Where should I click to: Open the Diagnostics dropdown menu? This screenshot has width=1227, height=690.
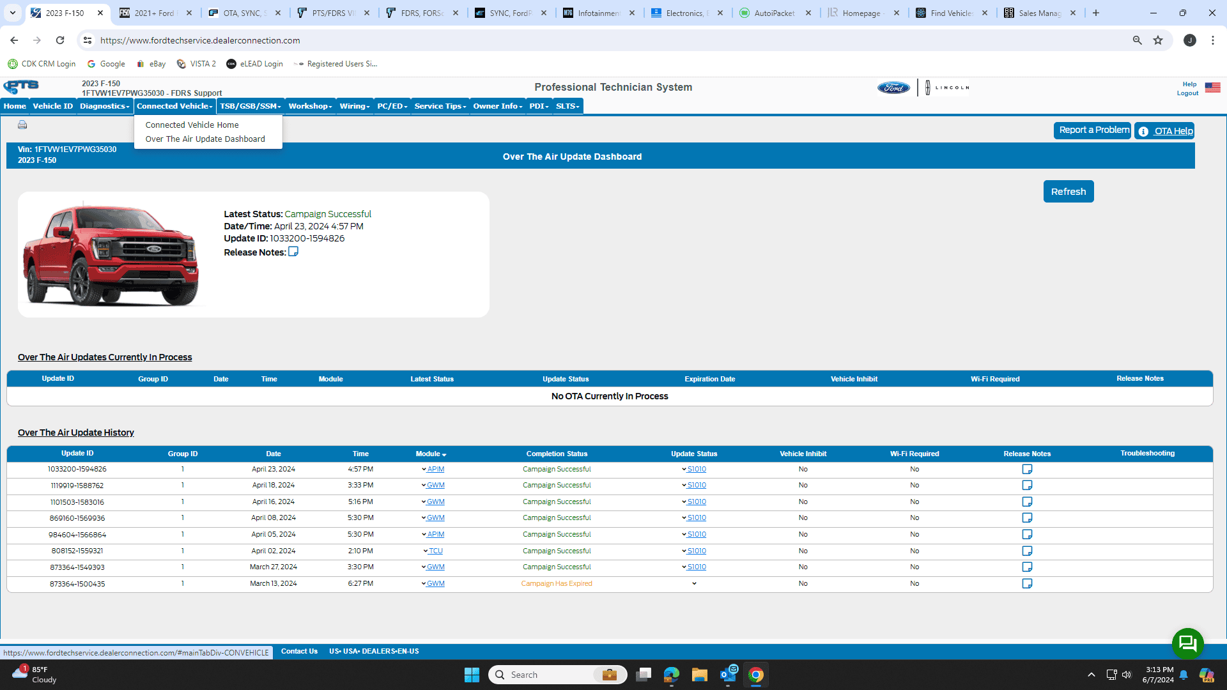(x=104, y=106)
